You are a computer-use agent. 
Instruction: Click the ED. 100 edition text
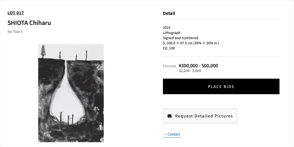tap(169, 48)
